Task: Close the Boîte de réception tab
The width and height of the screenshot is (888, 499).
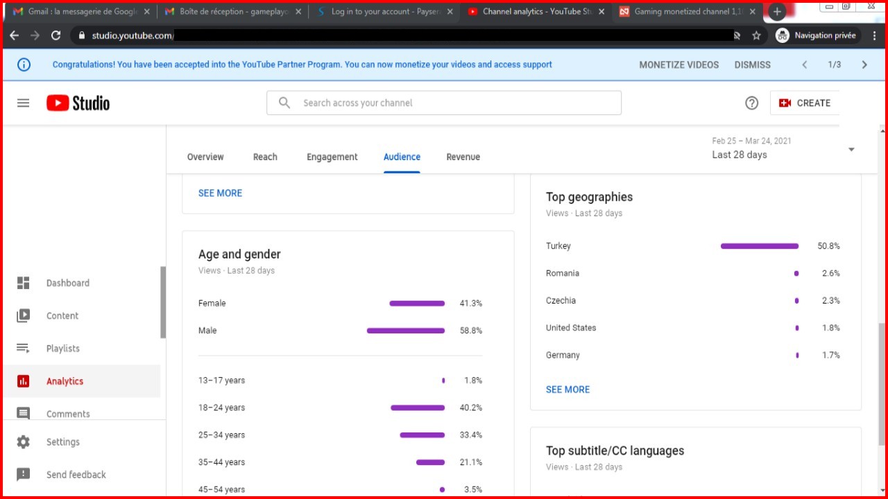Action: [x=298, y=12]
